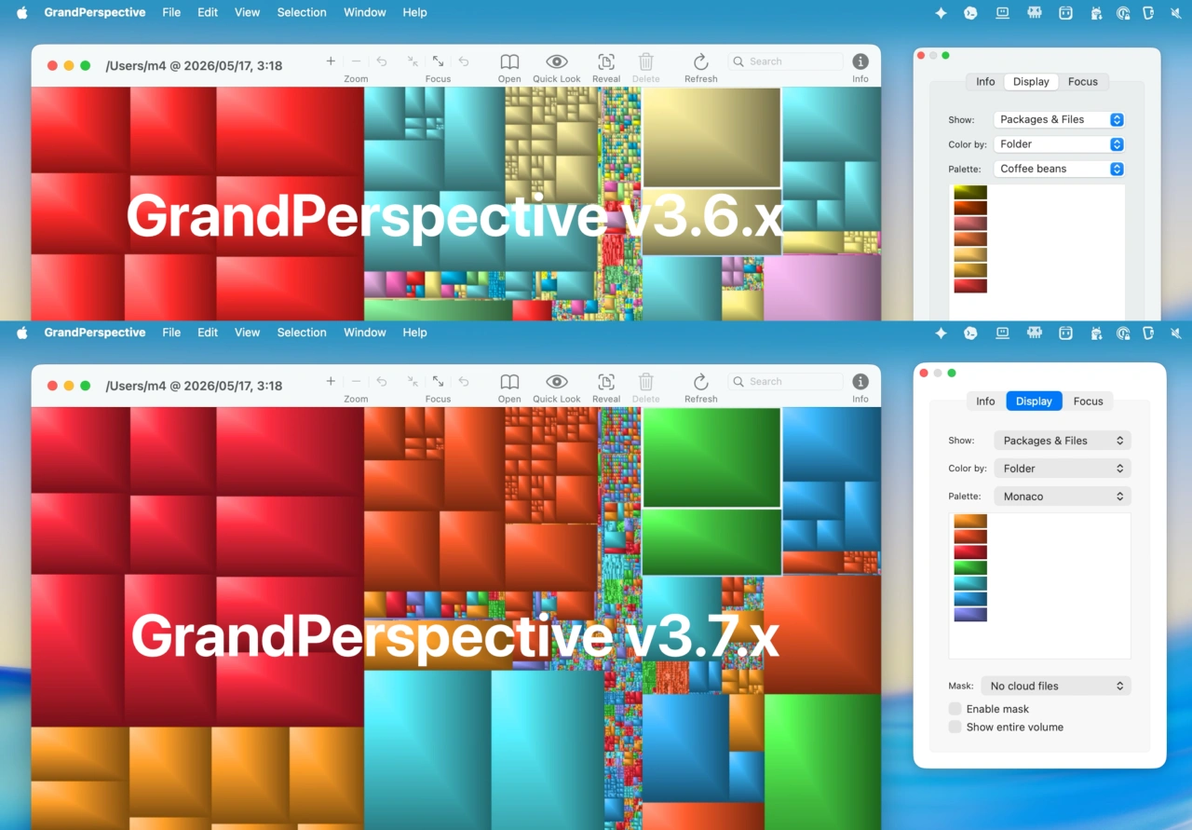Click the Info icon in v3.7.x toolbar
Image resolution: width=1192 pixels, height=830 pixels.
tap(860, 381)
